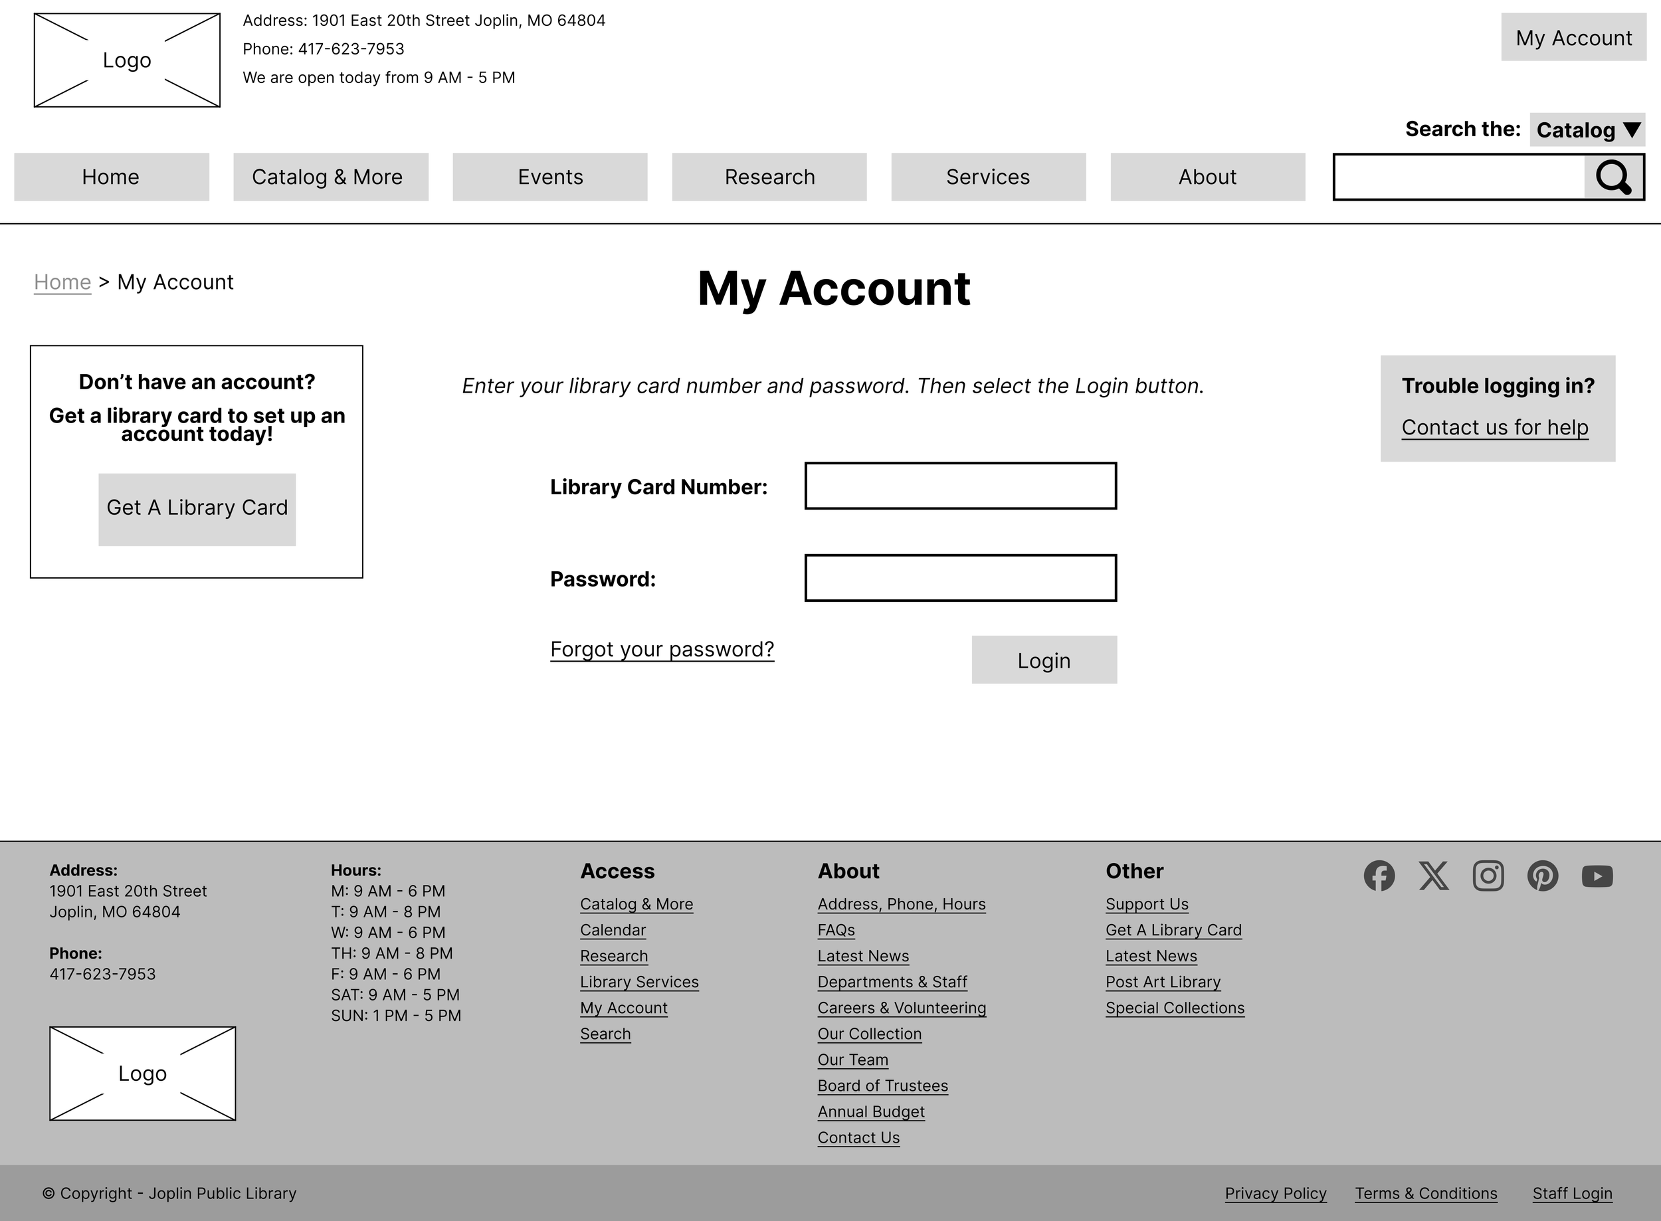
Task: Focus the Password input field
Action: click(960, 578)
